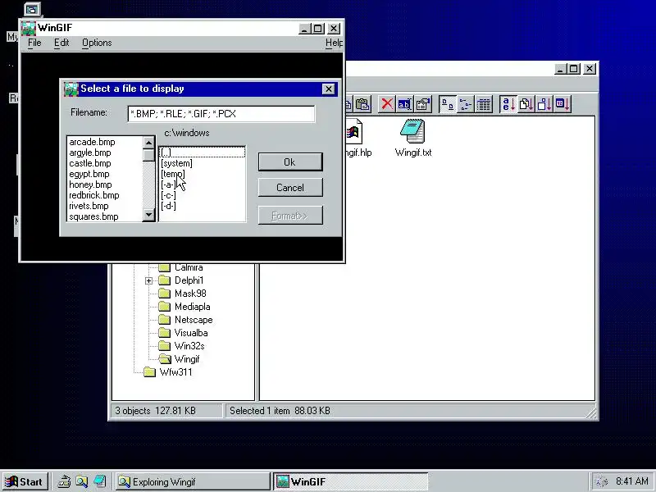Click the 8:41 AM taskbar clock
656x492 pixels.
click(632, 481)
